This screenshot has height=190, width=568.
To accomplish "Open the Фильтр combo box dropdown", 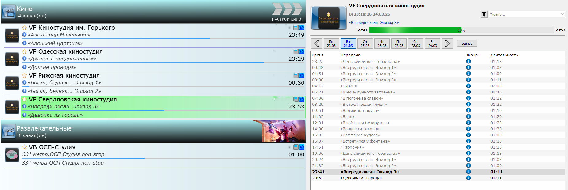I will 562,14.
